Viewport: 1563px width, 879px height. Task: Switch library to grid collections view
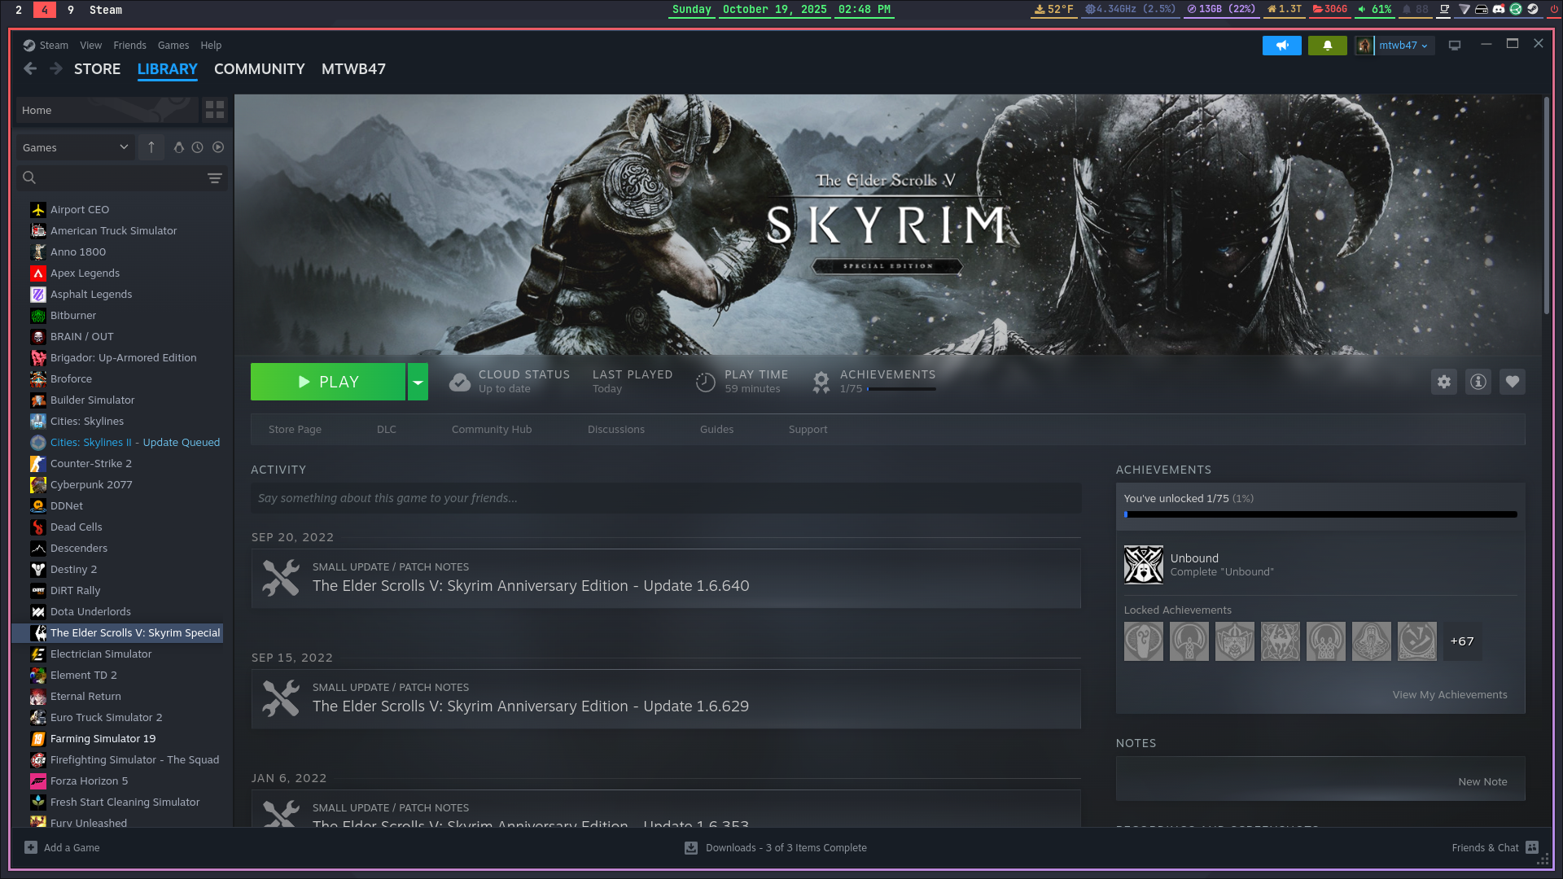[x=215, y=110]
